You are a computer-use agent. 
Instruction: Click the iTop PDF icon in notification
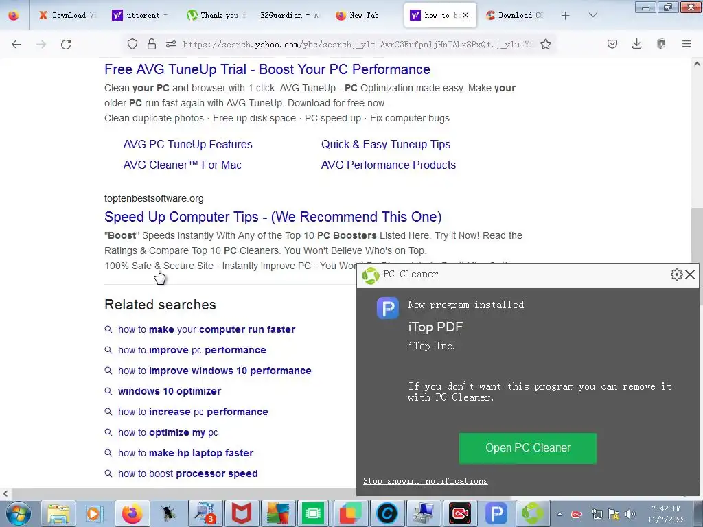tap(388, 308)
